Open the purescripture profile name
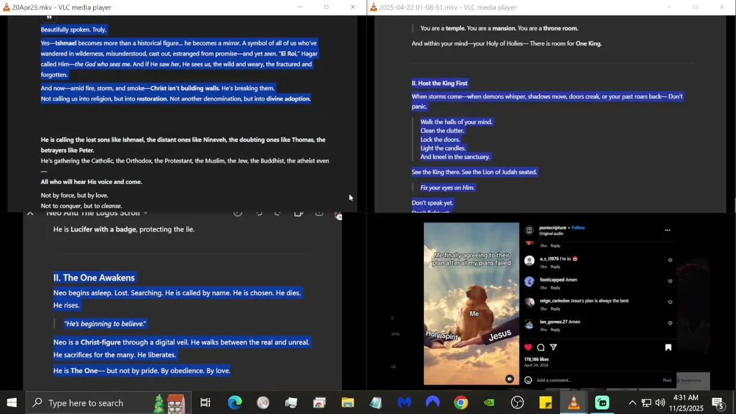The image size is (736, 414). coord(553,228)
